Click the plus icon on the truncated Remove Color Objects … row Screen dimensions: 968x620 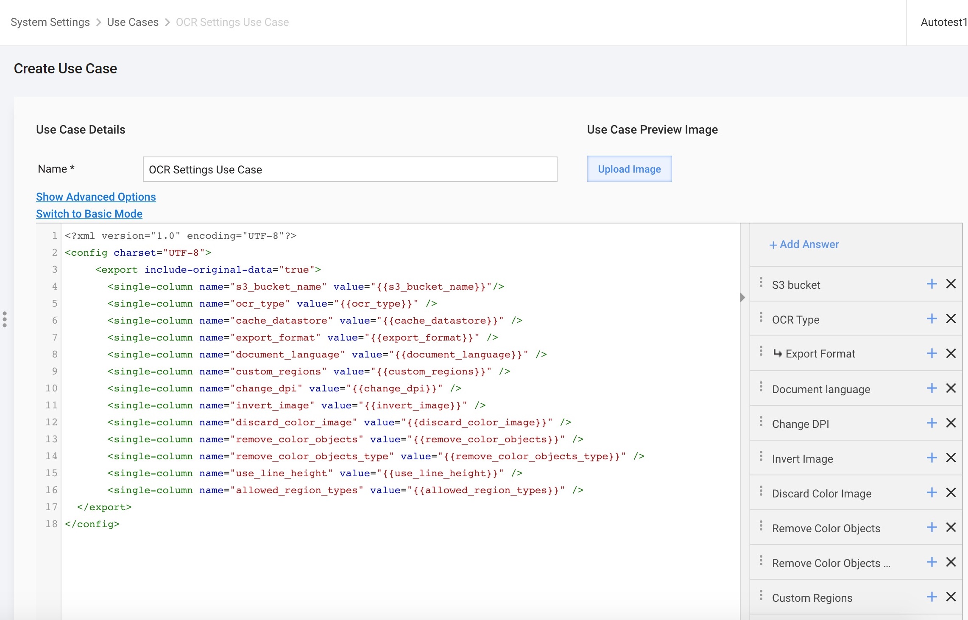[932, 562]
